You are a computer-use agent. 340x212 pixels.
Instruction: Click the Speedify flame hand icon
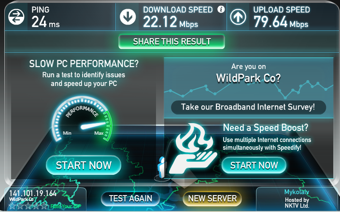[x=193, y=148]
